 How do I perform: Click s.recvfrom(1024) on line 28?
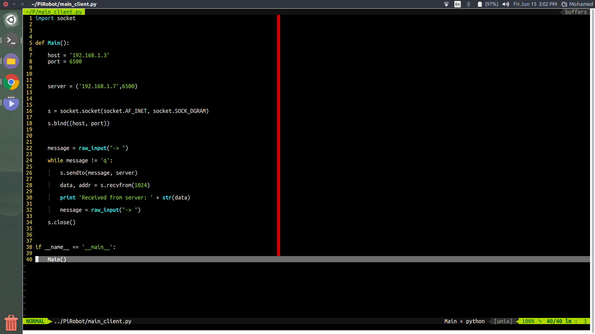point(125,185)
